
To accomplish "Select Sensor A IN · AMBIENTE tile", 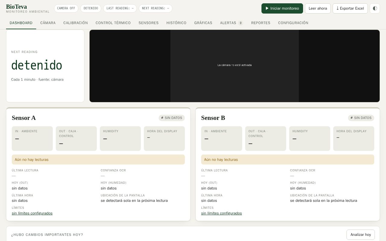I will [32, 139].
